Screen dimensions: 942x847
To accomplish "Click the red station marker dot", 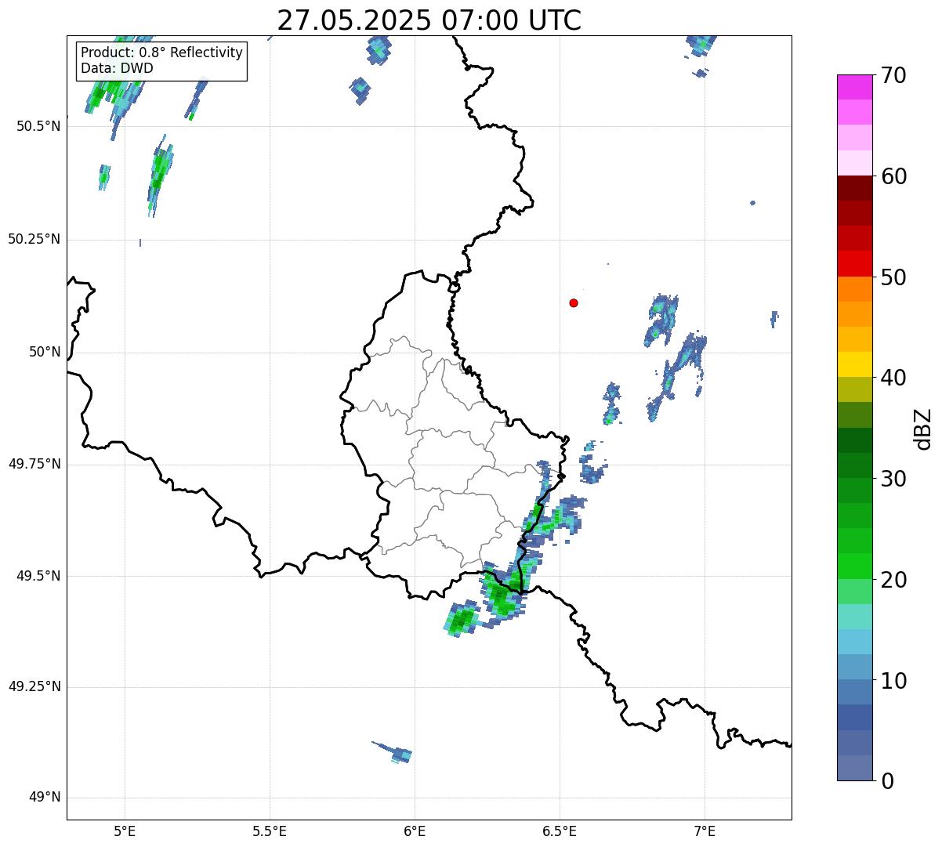I will (574, 303).
